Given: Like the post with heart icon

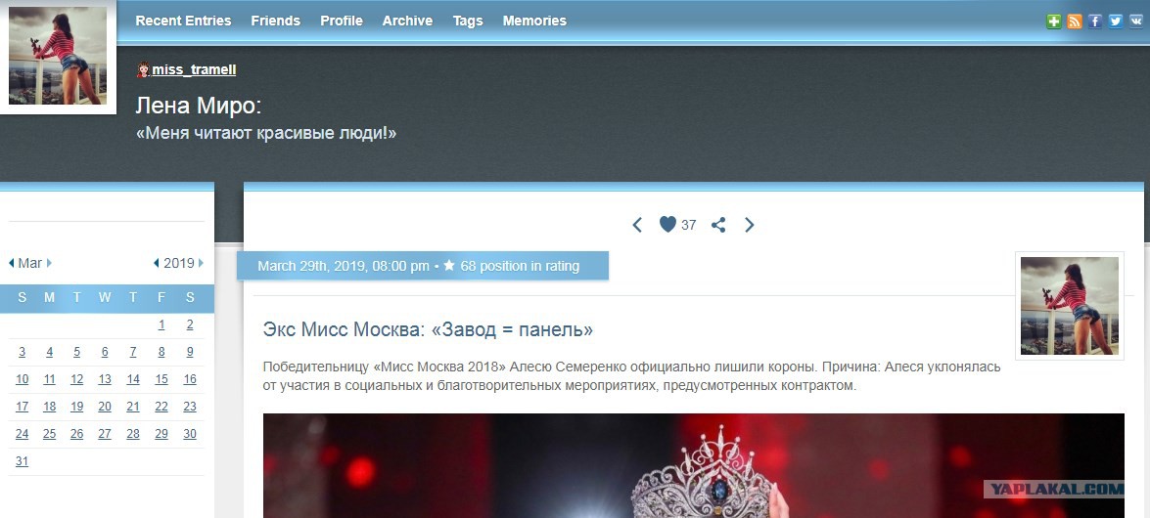Looking at the screenshot, I should point(667,224).
